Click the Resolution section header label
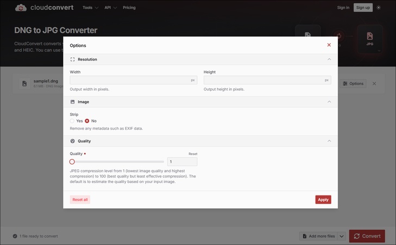 coord(87,59)
